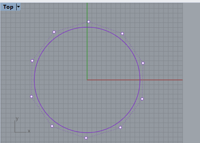This screenshot has height=143, width=200.
Task: Select the topmost control point of the circle
Action: pos(88,22)
